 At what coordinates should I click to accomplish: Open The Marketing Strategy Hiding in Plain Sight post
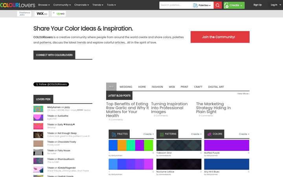coord(213,108)
